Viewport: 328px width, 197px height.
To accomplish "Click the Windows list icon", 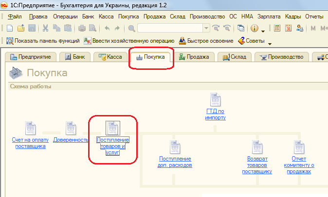I will click(241, 28).
